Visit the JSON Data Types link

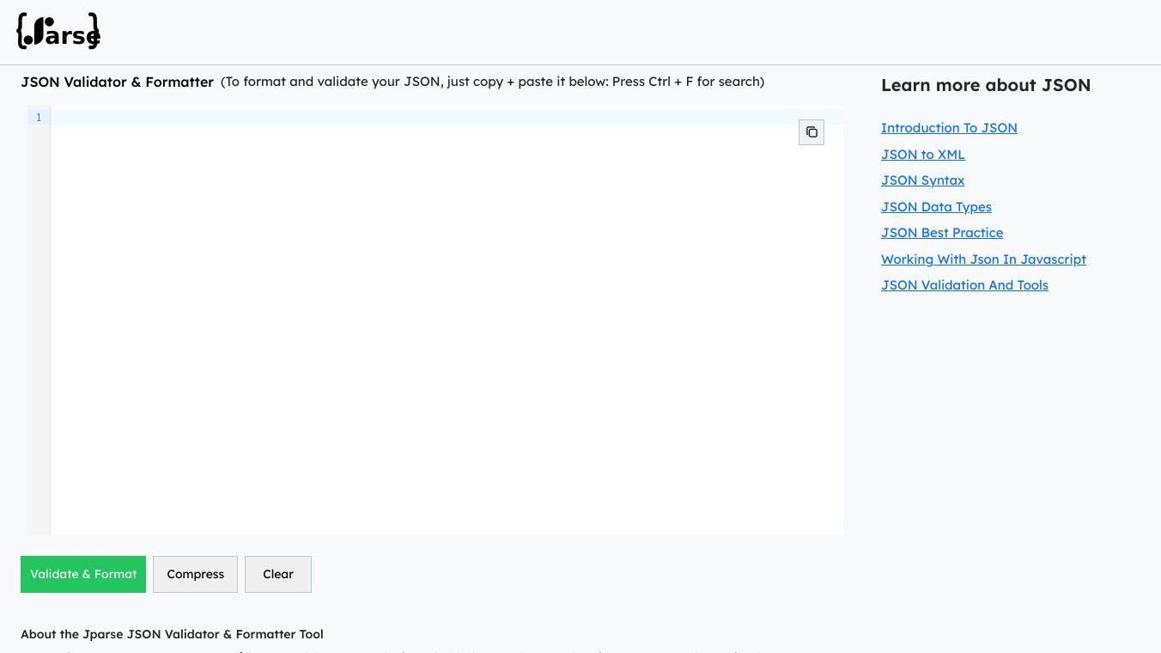tap(936, 207)
